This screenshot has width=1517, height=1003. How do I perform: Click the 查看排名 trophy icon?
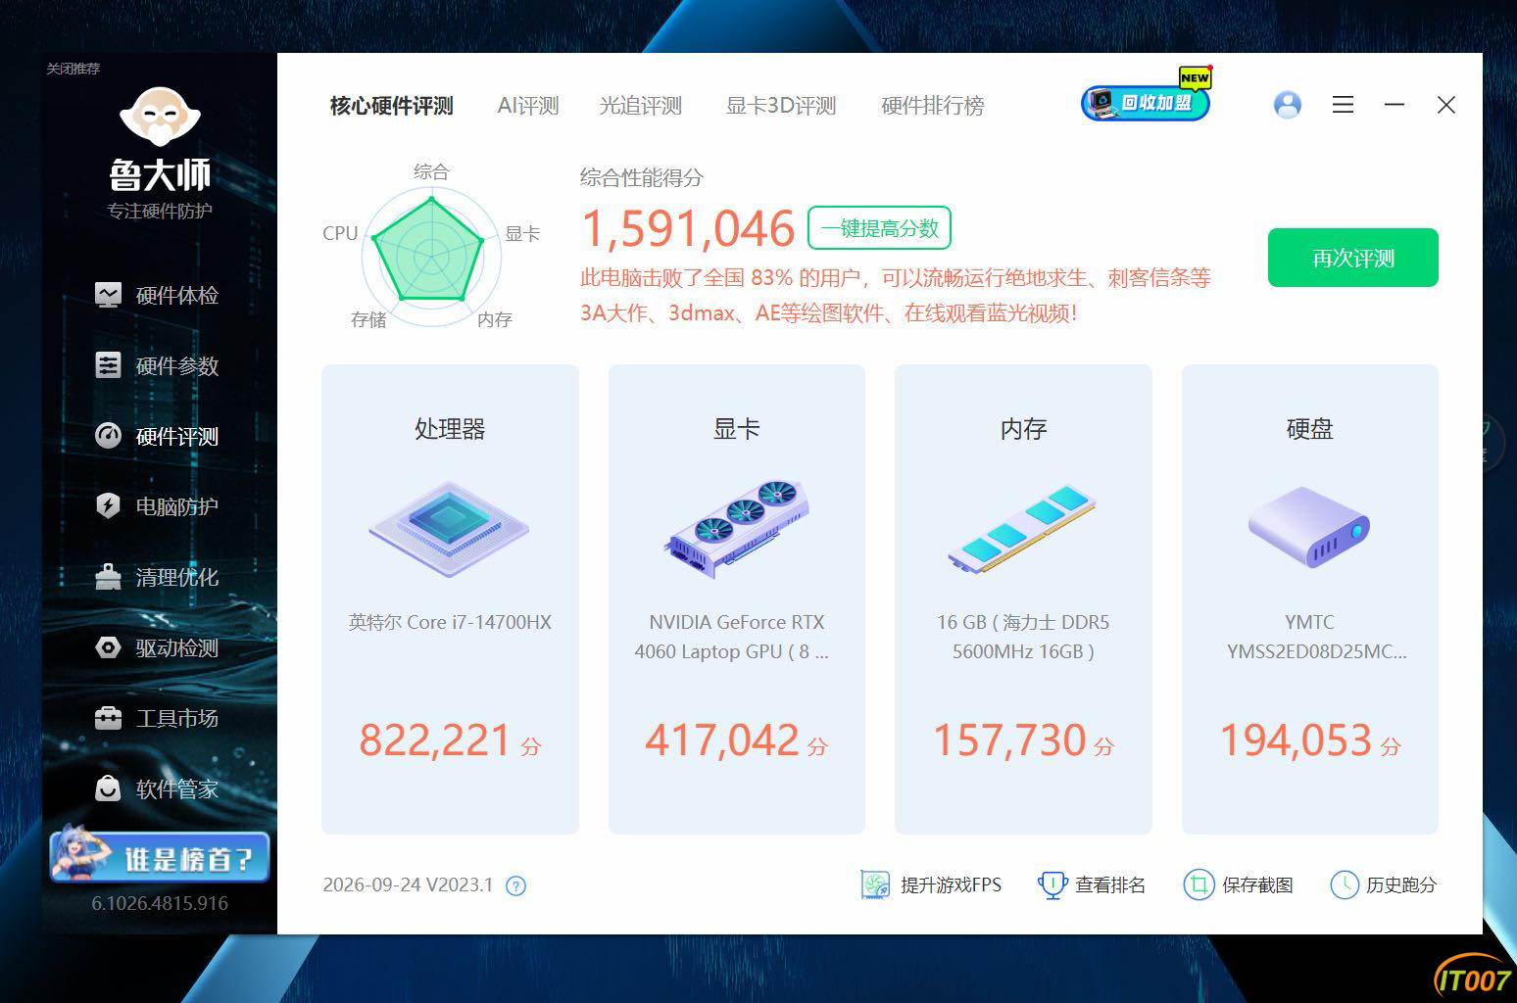pyautogui.click(x=1052, y=884)
